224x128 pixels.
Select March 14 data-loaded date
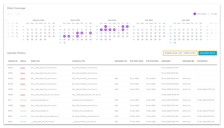tap(82, 33)
